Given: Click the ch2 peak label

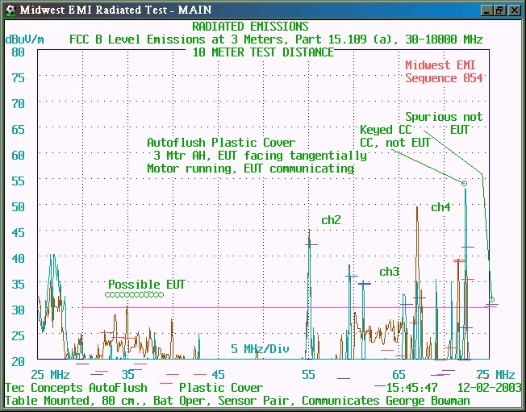Looking at the screenshot, I should pos(331,220).
